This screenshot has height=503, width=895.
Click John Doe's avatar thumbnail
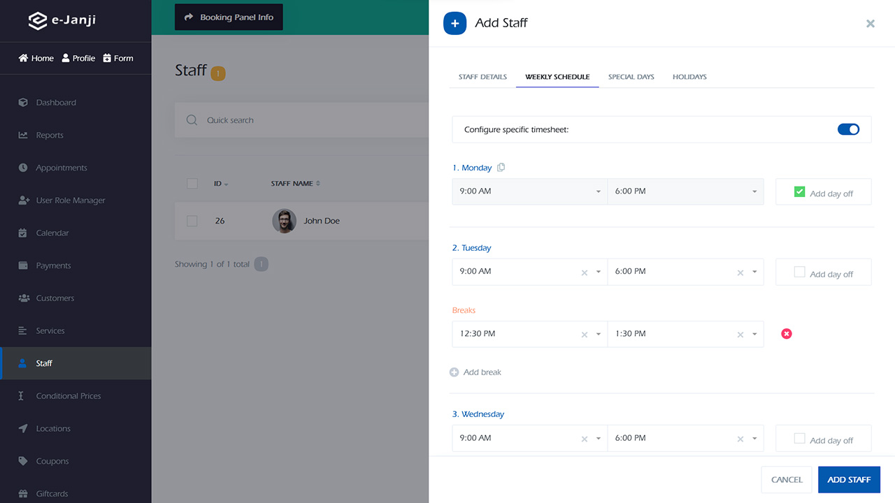284,221
